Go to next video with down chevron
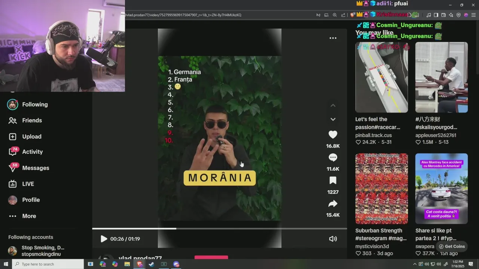This screenshot has width=479, height=269. coord(333,119)
